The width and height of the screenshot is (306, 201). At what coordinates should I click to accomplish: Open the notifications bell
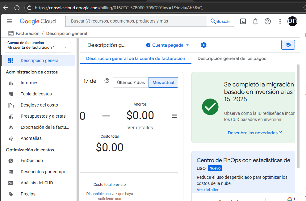point(255,21)
